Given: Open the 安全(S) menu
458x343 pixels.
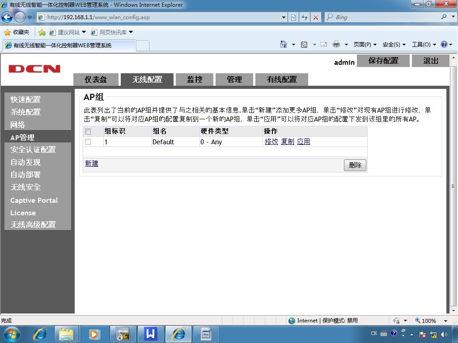Looking at the screenshot, I should coord(394,44).
